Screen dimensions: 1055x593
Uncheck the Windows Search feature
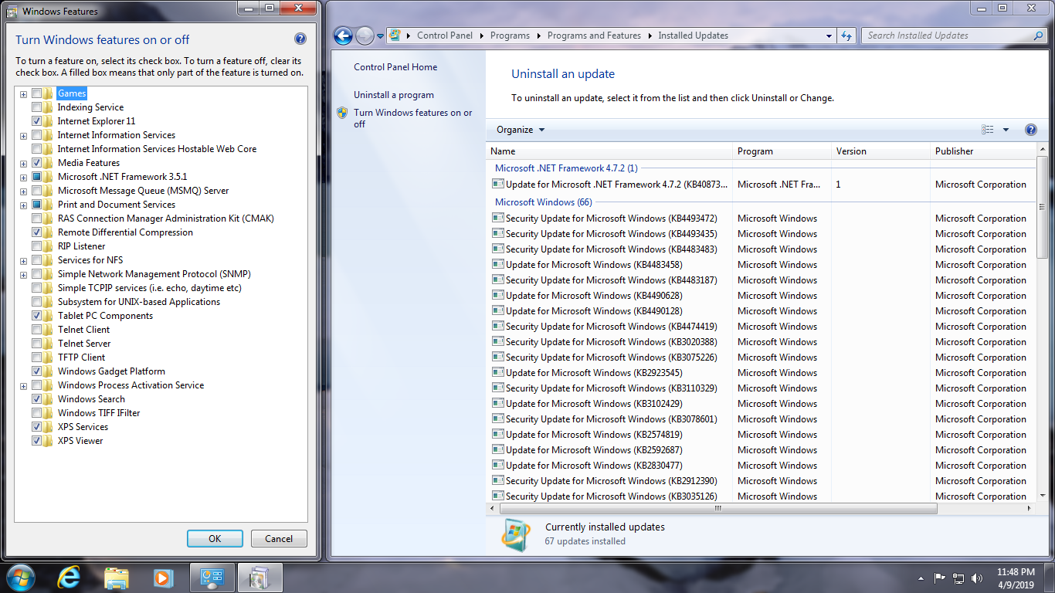tap(36, 399)
